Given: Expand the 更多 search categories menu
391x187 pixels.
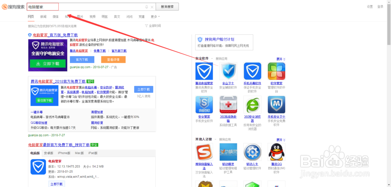Looking at the screenshot, I should coord(155,17).
